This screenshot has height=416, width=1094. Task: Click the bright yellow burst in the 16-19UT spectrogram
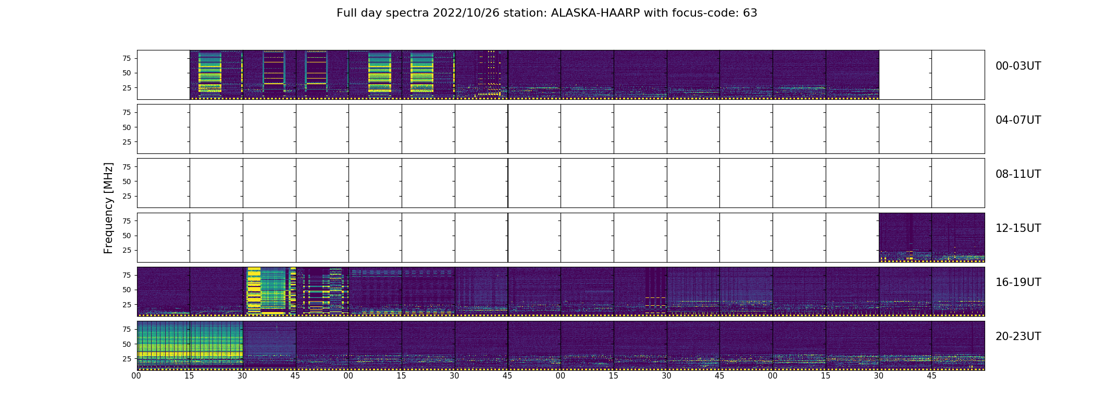click(x=254, y=291)
